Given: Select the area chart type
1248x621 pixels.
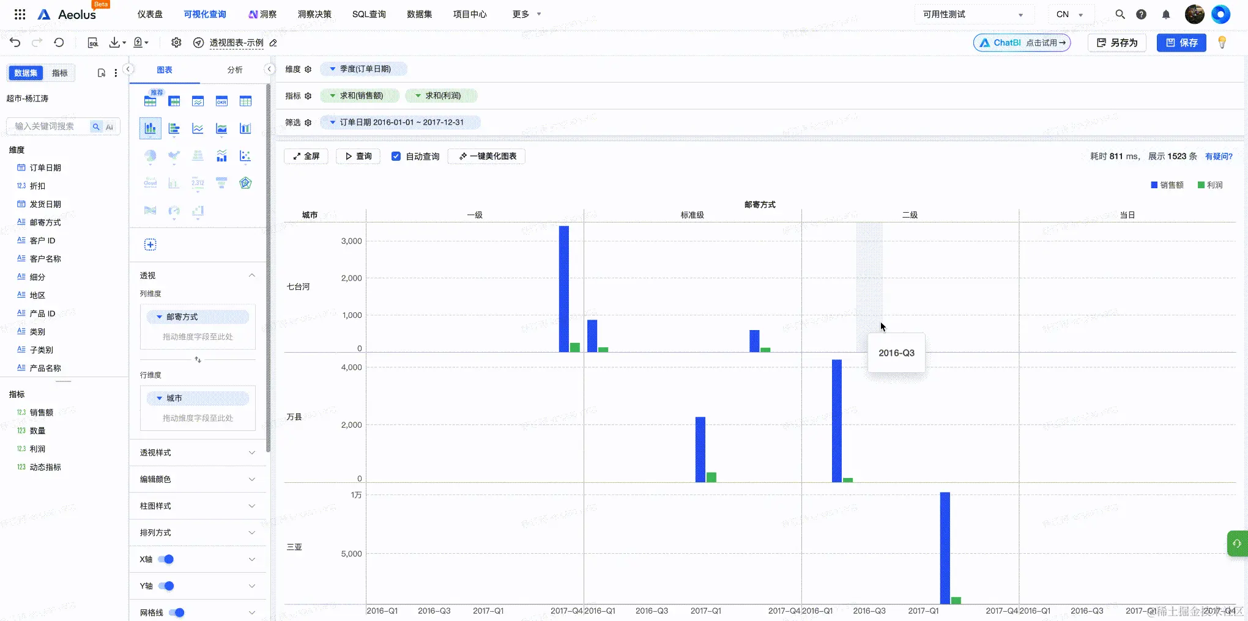Looking at the screenshot, I should click(x=221, y=128).
